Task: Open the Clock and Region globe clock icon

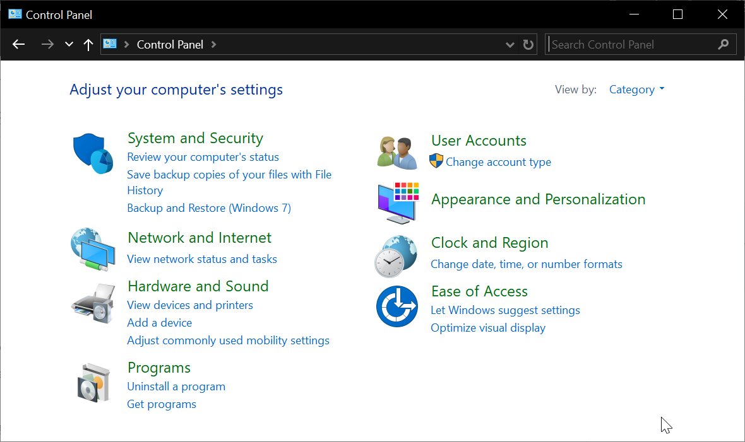Action: pos(396,257)
